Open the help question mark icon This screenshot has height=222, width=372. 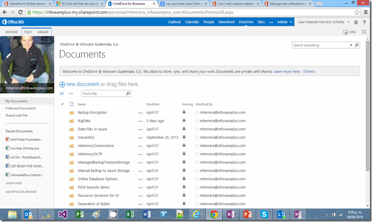tap(364, 22)
